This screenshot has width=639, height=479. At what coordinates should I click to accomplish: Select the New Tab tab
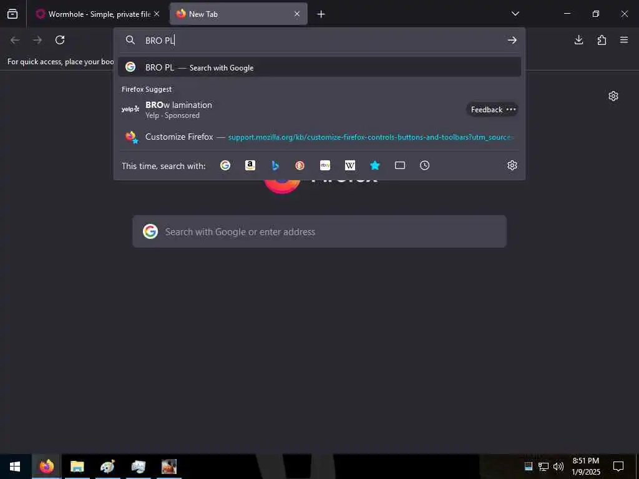tap(238, 14)
